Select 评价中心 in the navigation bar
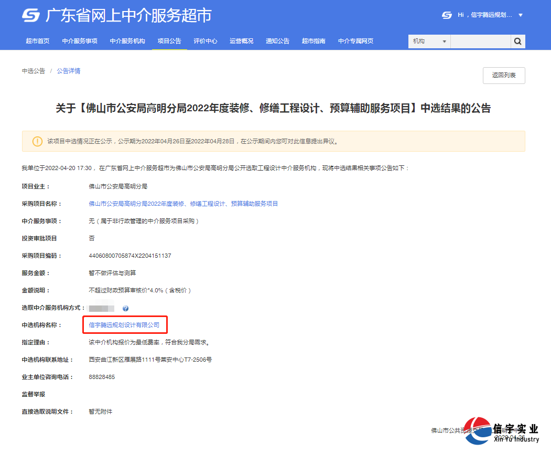 pyautogui.click(x=206, y=40)
